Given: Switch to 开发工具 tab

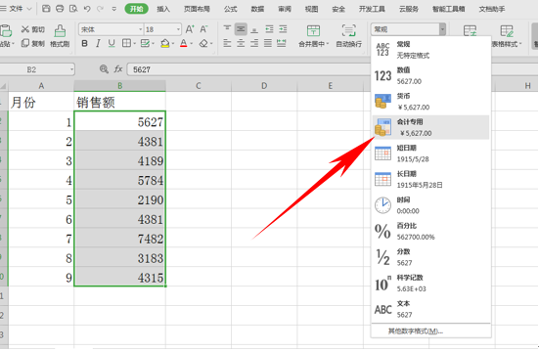Looking at the screenshot, I should (x=372, y=9).
